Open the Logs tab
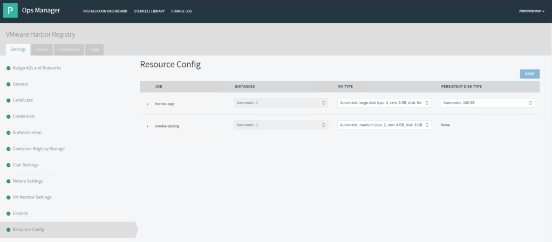 click(94, 50)
